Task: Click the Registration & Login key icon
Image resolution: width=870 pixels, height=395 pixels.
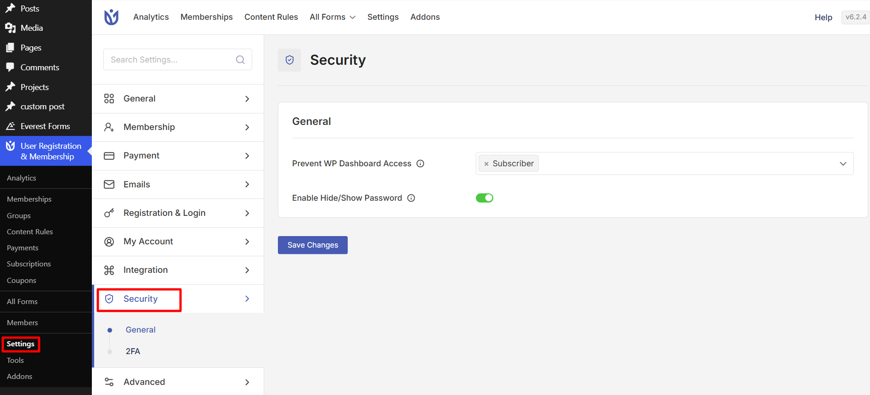Action: click(109, 213)
